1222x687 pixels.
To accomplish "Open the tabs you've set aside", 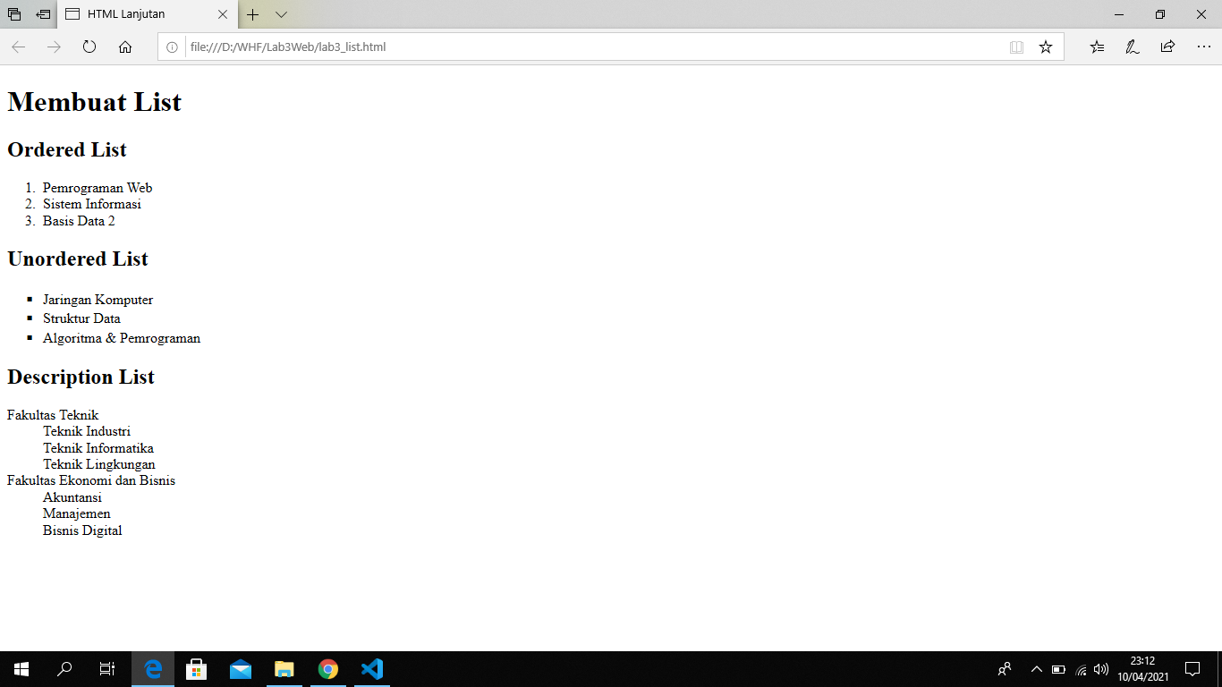I will point(14,14).
